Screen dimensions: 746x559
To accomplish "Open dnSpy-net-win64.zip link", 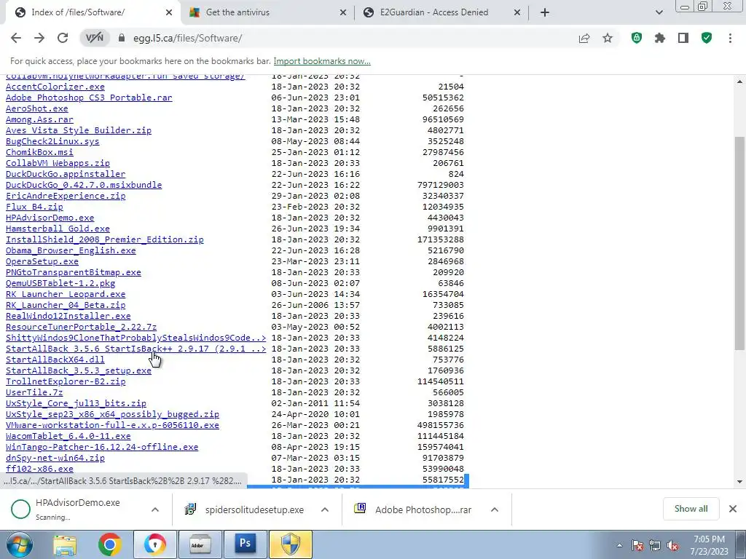I will (55, 459).
